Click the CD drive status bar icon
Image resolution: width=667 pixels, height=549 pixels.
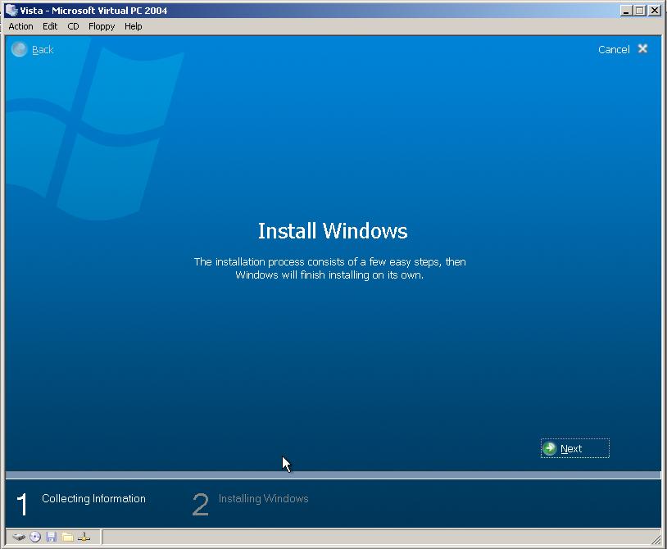click(x=35, y=537)
